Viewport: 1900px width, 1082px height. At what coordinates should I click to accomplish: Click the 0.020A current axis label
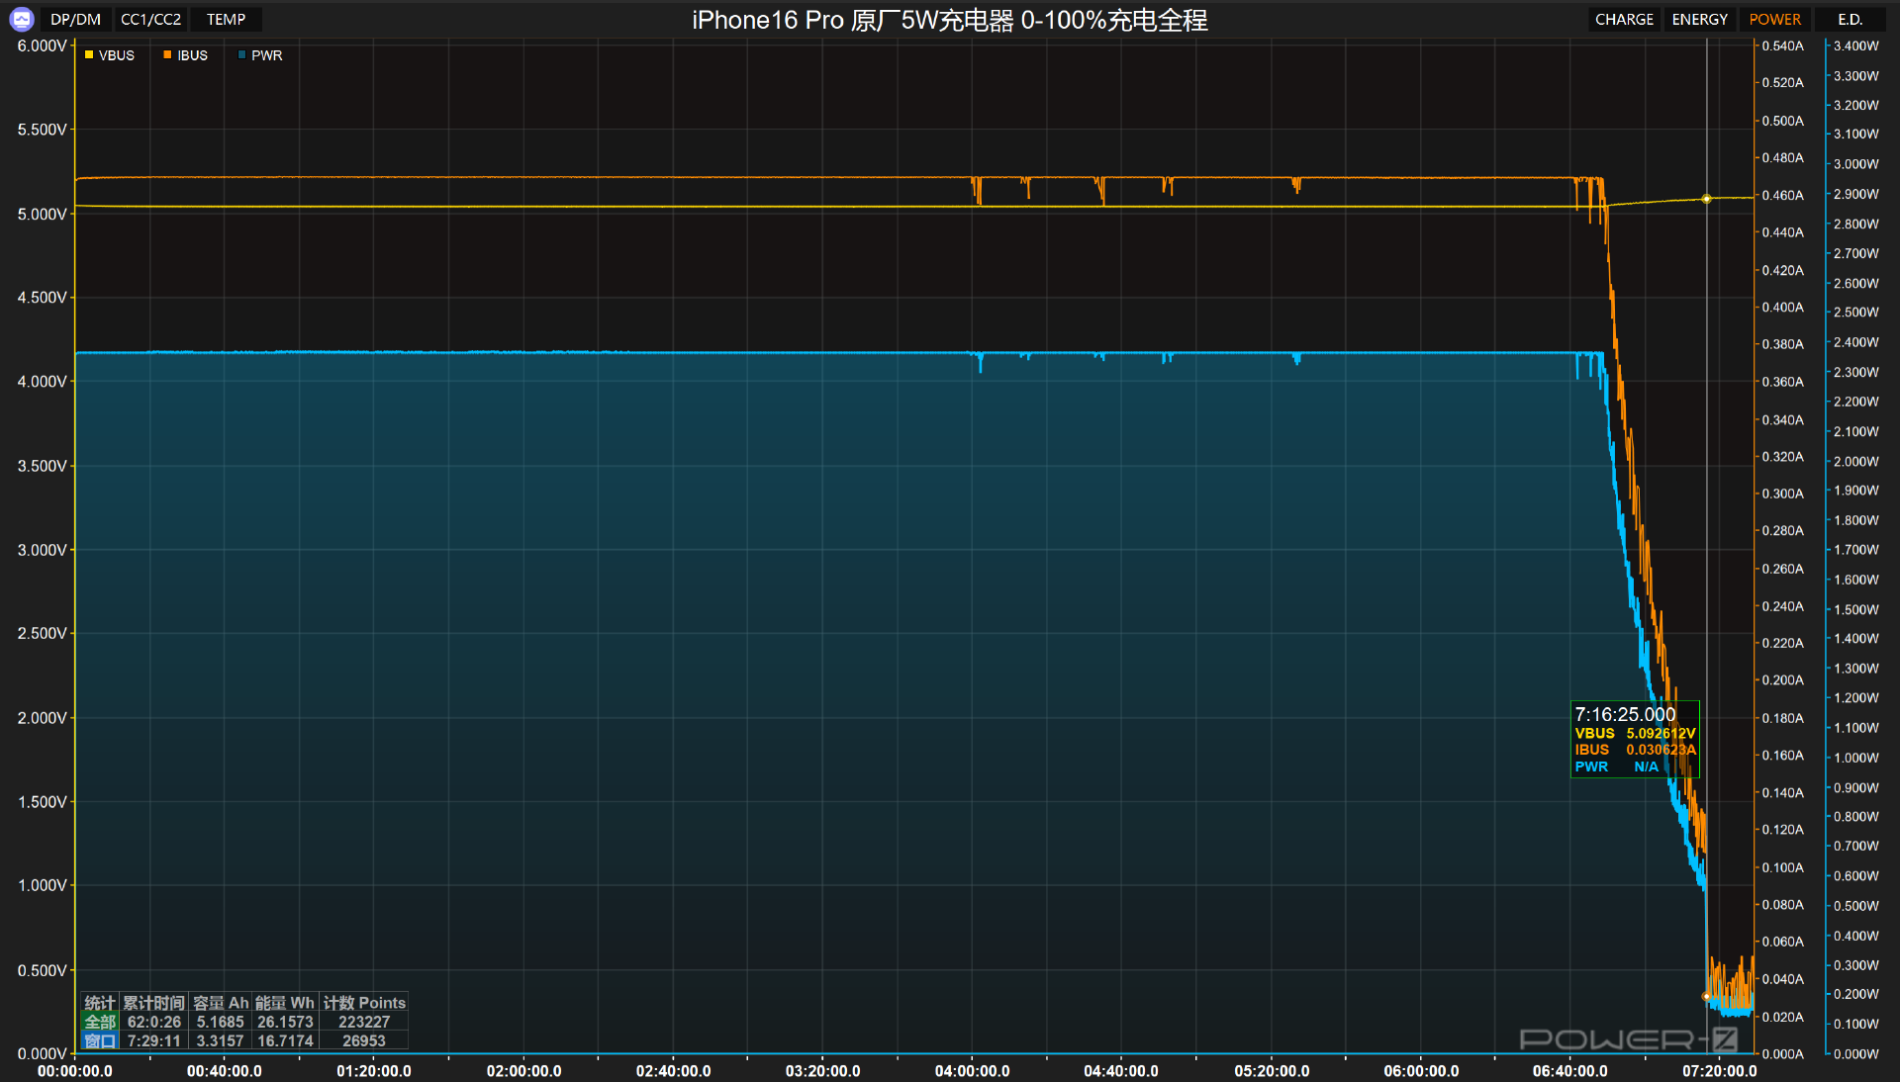coord(1782,1017)
